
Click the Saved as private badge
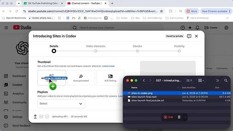click(175, 36)
